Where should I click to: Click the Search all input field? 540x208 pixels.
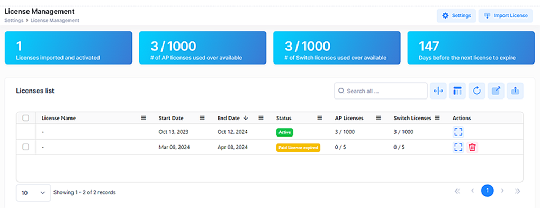381,91
